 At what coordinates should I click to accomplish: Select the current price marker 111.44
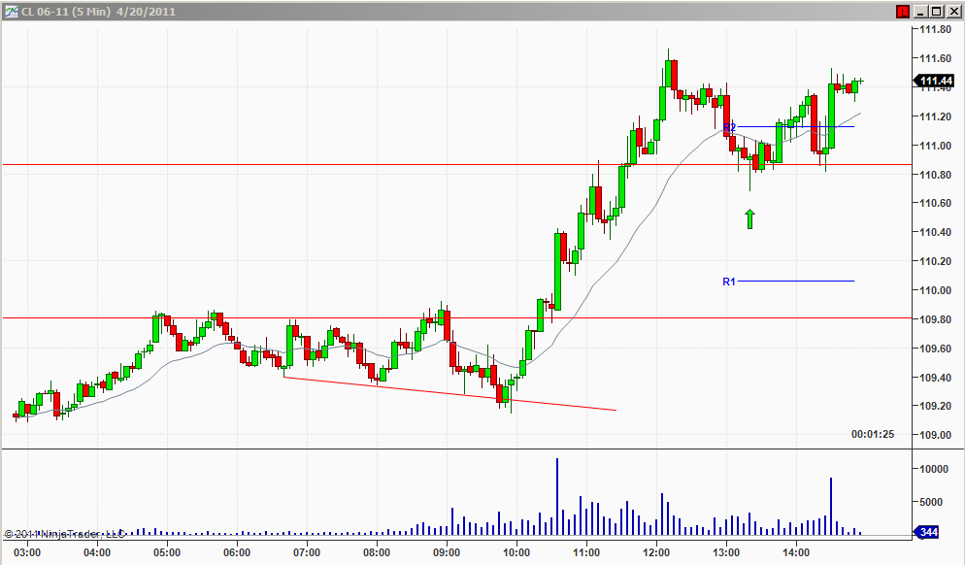934,81
